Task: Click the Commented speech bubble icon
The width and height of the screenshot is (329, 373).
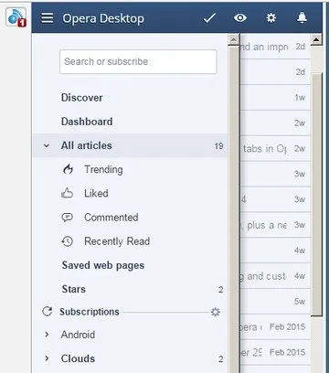Action: coord(68,218)
